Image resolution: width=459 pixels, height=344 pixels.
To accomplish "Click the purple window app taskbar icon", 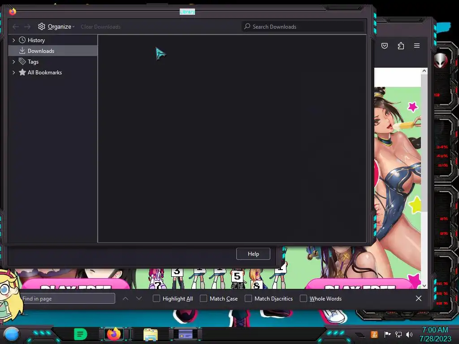I will tap(186, 334).
